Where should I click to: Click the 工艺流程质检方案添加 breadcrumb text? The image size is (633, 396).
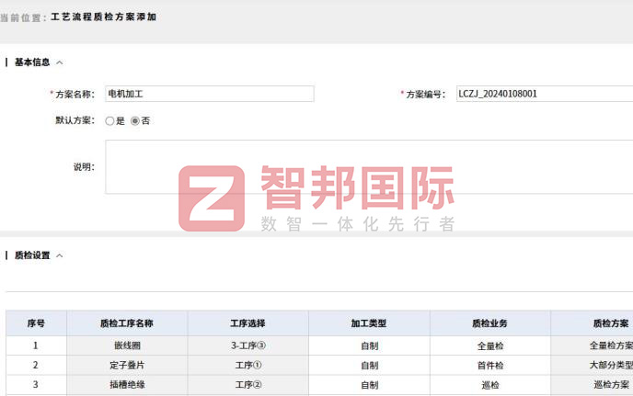coord(104,17)
